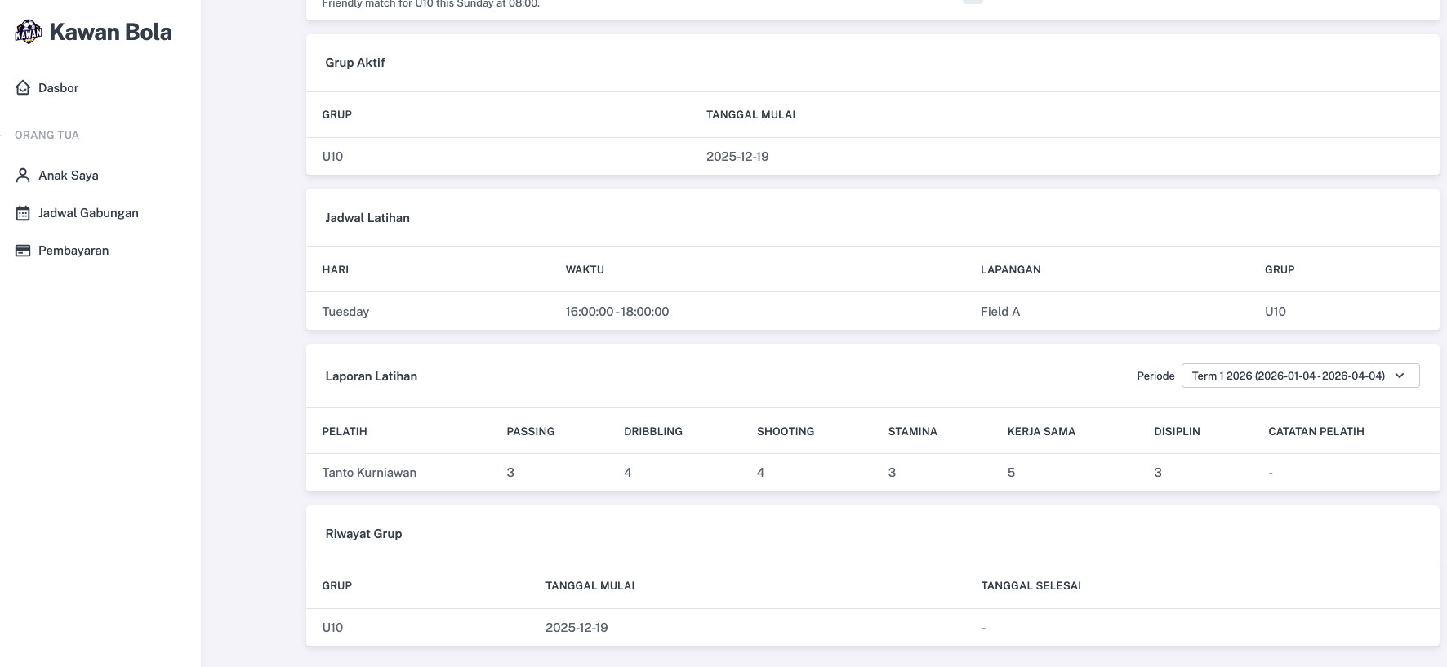Click the chevron arrow in Periode selector
This screenshot has width=1447, height=667.
[x=1400, y=376]
